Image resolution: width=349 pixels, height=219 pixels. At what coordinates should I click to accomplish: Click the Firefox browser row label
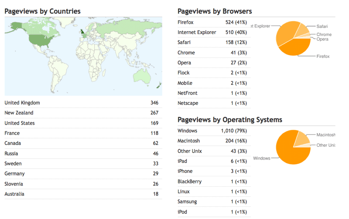pos(185,22)
